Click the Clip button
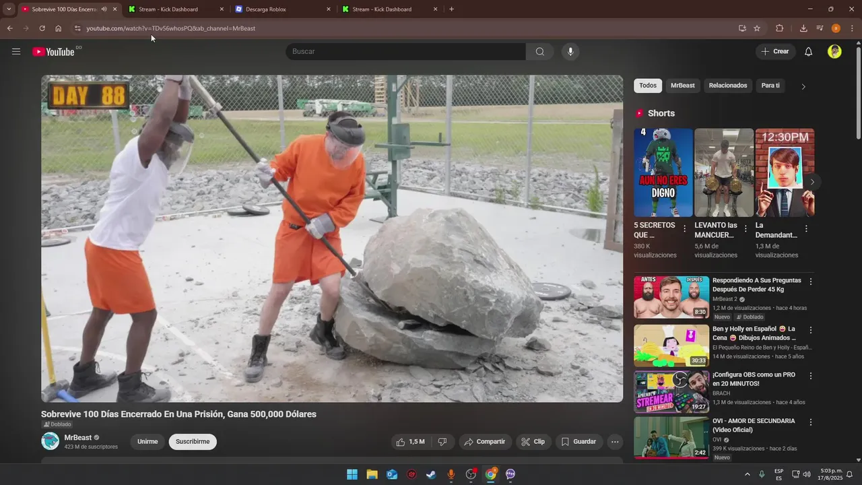Viewport: 862px width, 485px height. pos(533,442)
